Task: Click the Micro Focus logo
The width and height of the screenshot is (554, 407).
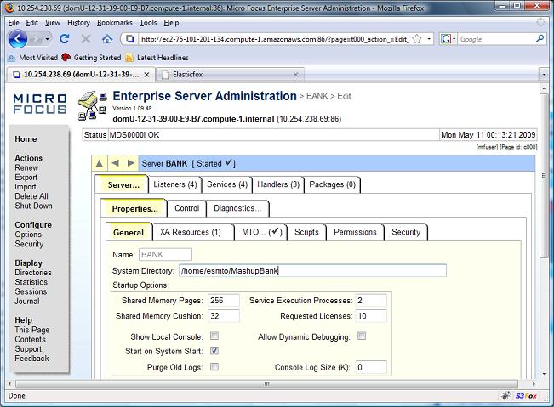Action: pos(39,104)
